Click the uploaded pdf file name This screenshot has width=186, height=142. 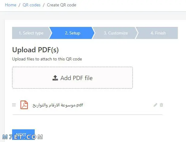(58, 105)
